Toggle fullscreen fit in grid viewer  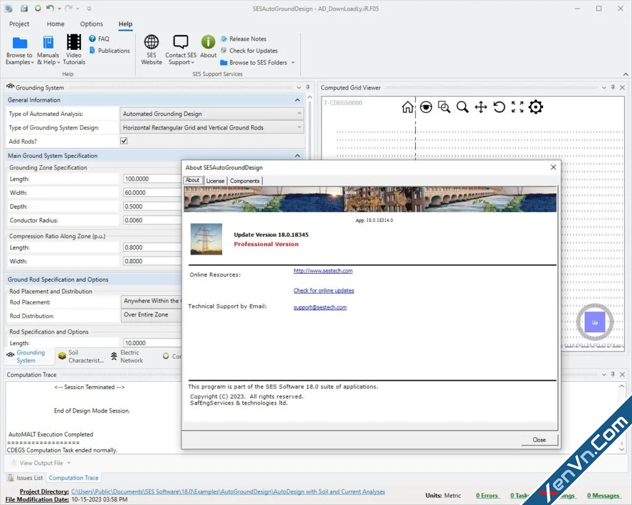click(518, 107)
